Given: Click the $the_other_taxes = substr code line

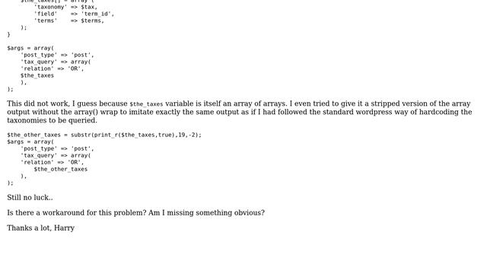Looking at the screenshot, I should click(104, 135).
